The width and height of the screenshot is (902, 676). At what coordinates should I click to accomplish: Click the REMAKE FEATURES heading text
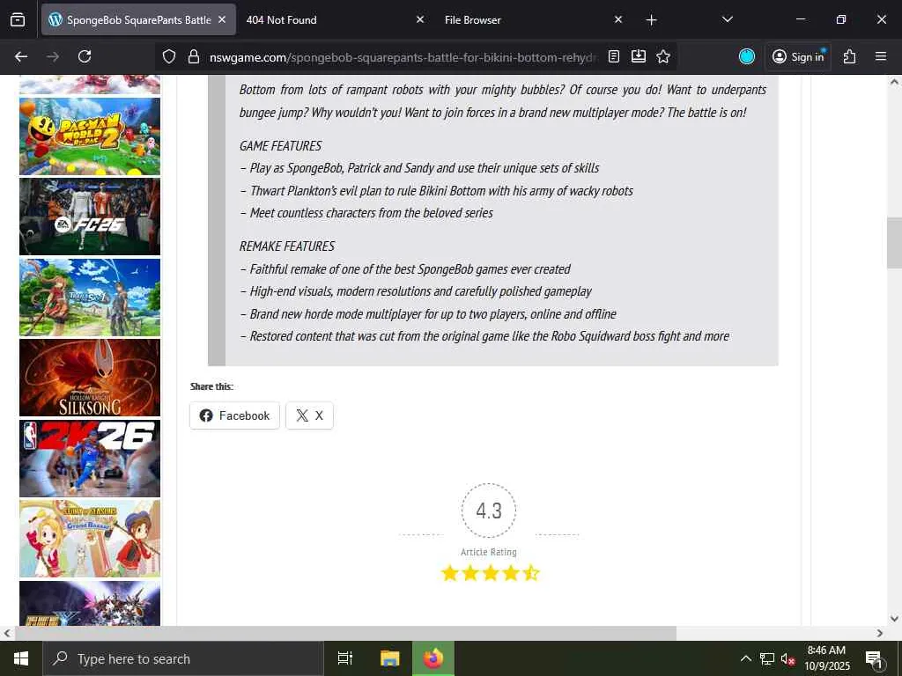point(287,246)
